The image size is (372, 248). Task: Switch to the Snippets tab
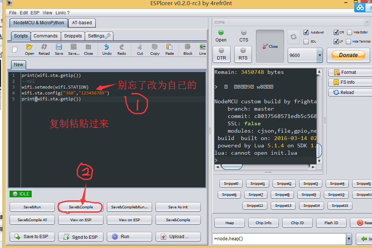[x=73, y=36]
